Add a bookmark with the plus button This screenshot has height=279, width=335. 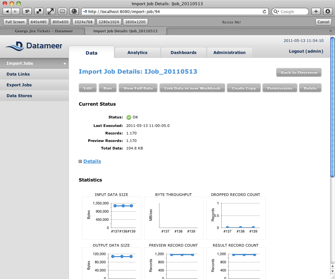(316, 11)
